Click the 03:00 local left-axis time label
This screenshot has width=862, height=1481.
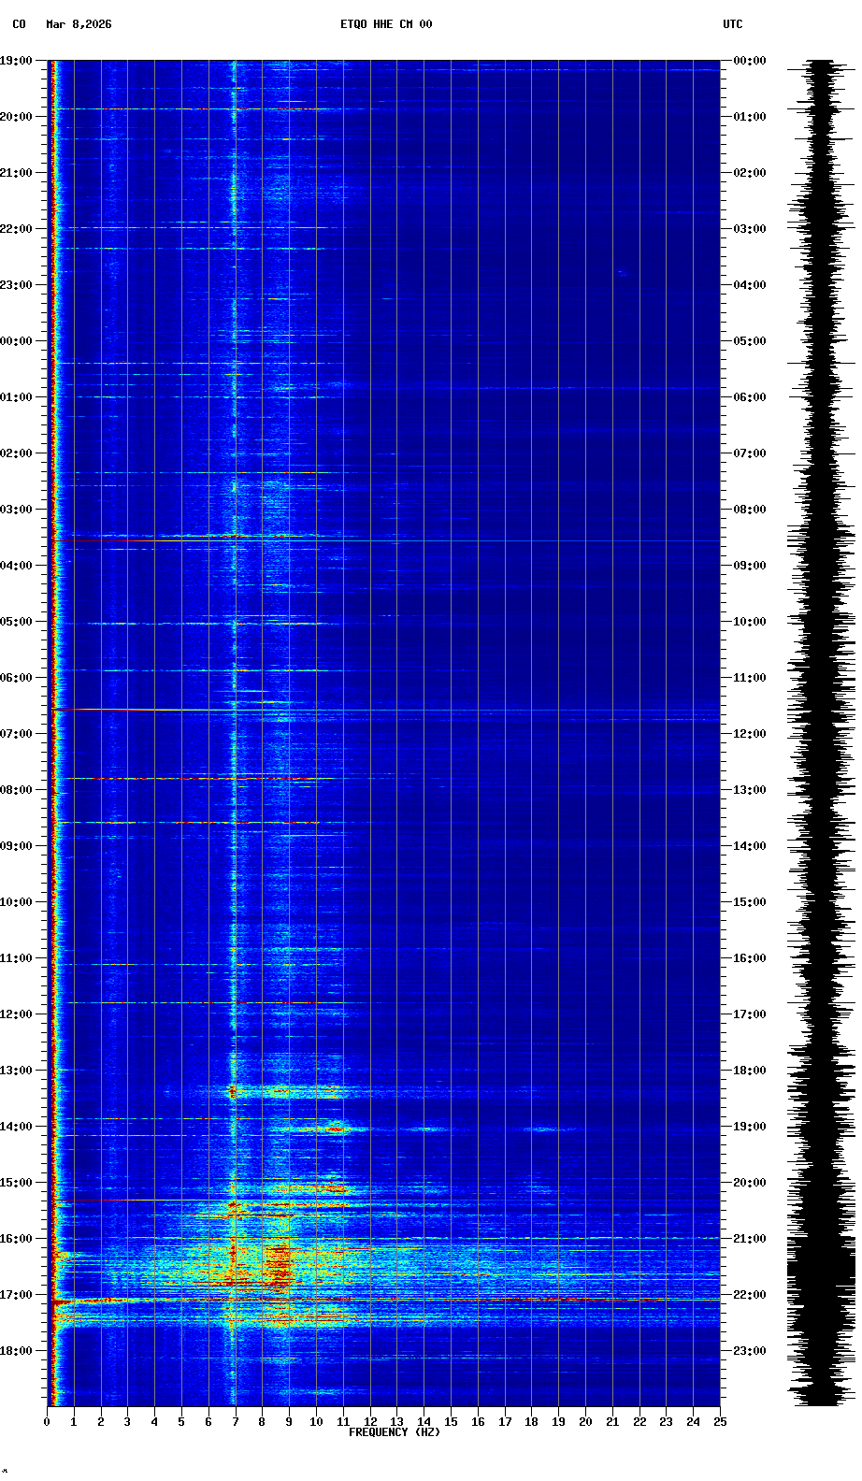click(x=16, y=510)
